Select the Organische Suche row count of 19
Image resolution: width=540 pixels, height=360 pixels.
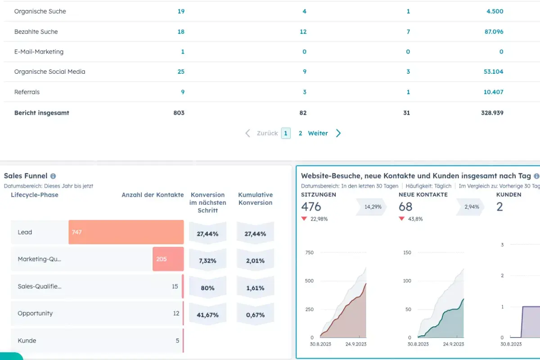click(180, 11)
